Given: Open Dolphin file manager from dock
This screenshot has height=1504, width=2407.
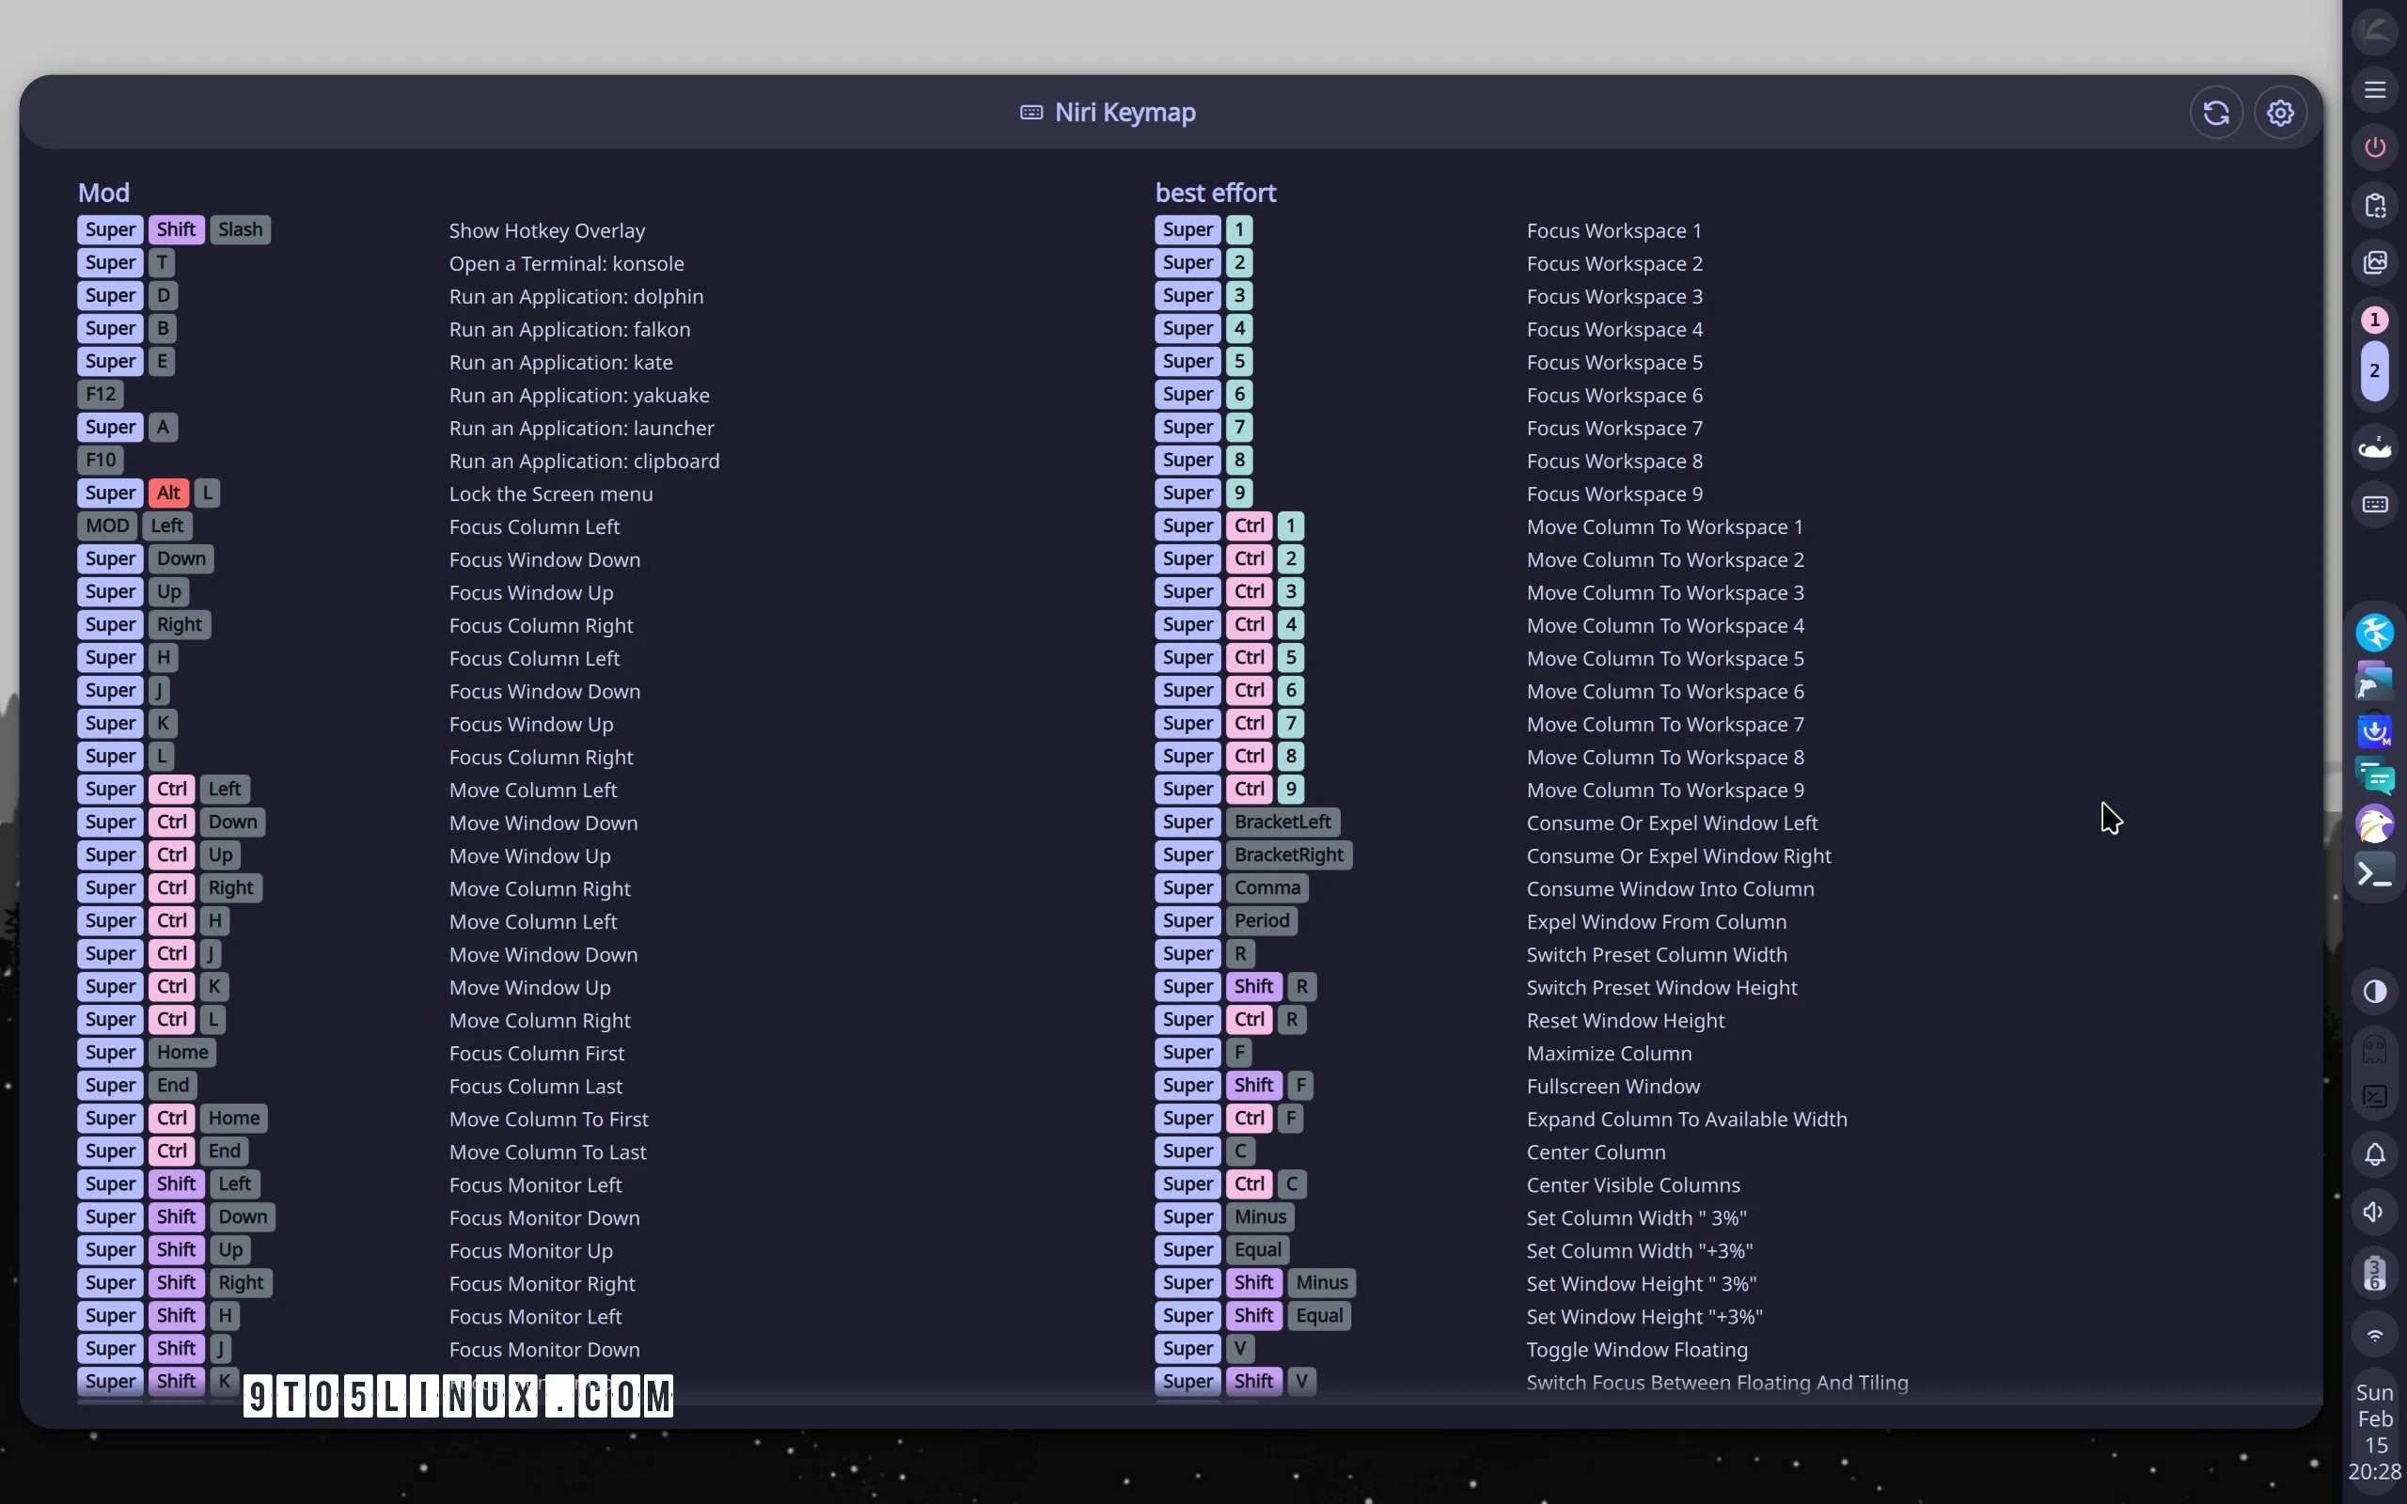Looking at the screenshot, I should pos(2375,681).
